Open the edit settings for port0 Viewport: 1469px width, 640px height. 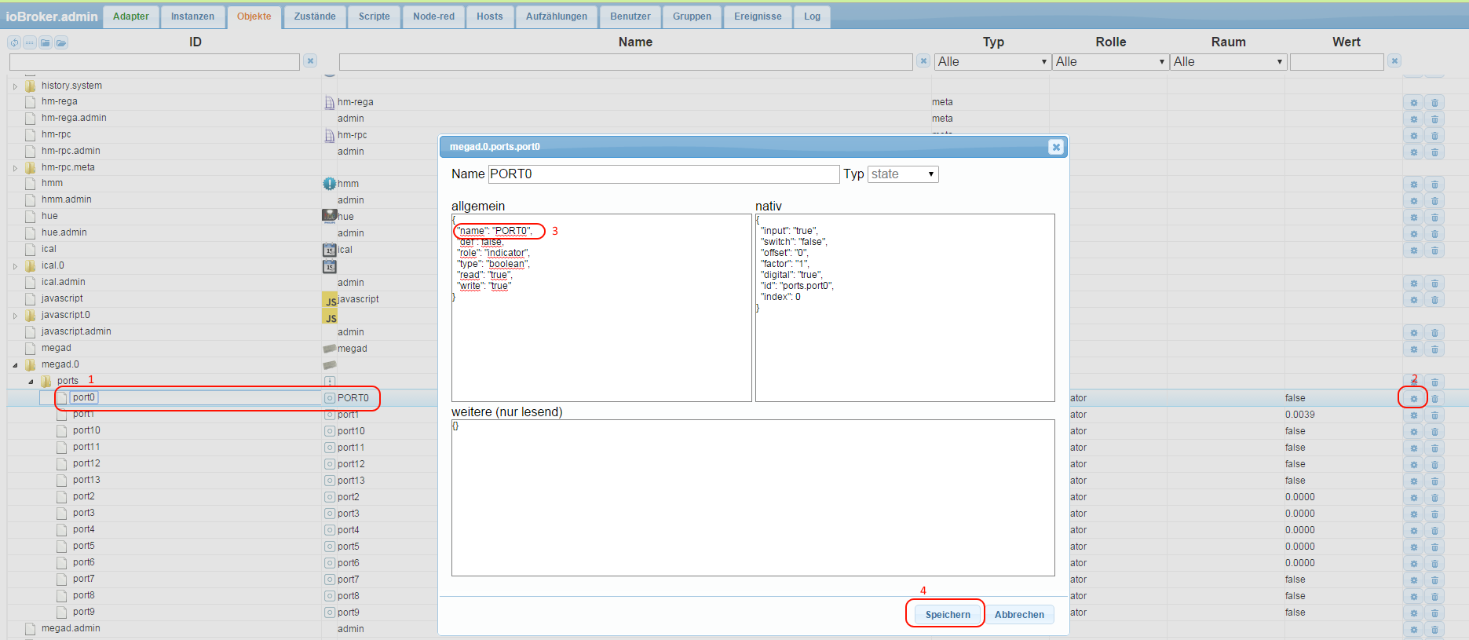(1414, 399)
